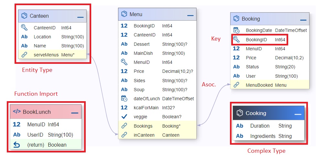Collapse the Canteen entity box
The image size is (316, 155).
80,16
